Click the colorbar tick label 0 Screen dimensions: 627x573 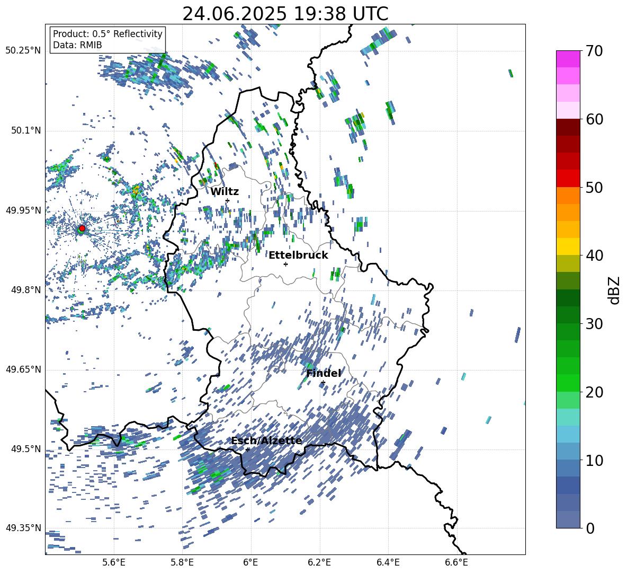pos(590,528)
